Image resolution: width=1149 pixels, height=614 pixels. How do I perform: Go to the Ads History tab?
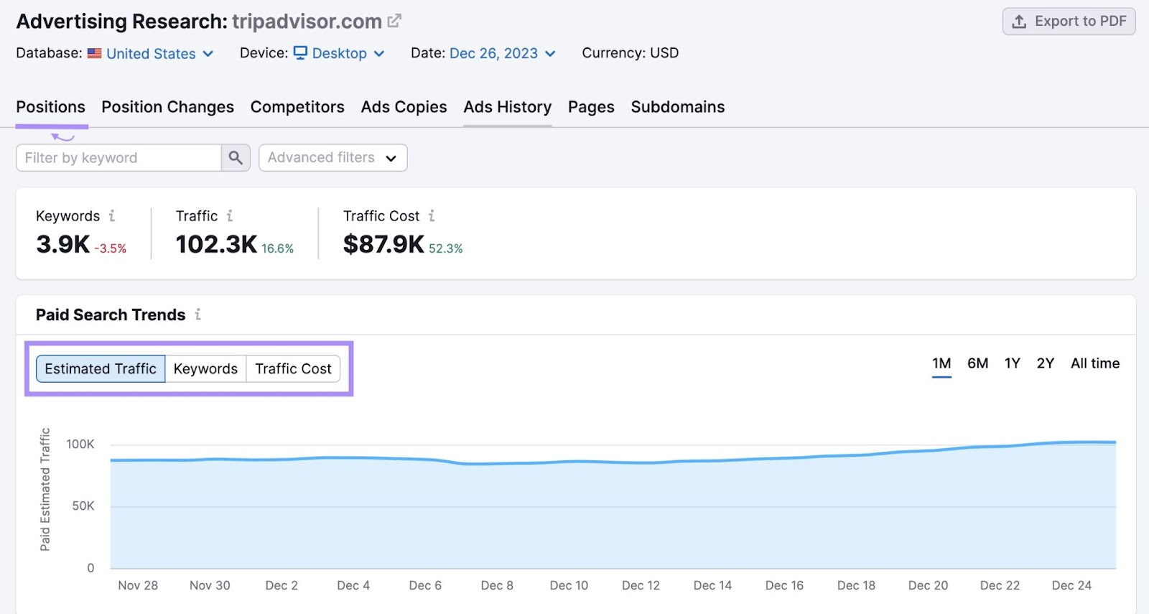click(x=508, y=107)
